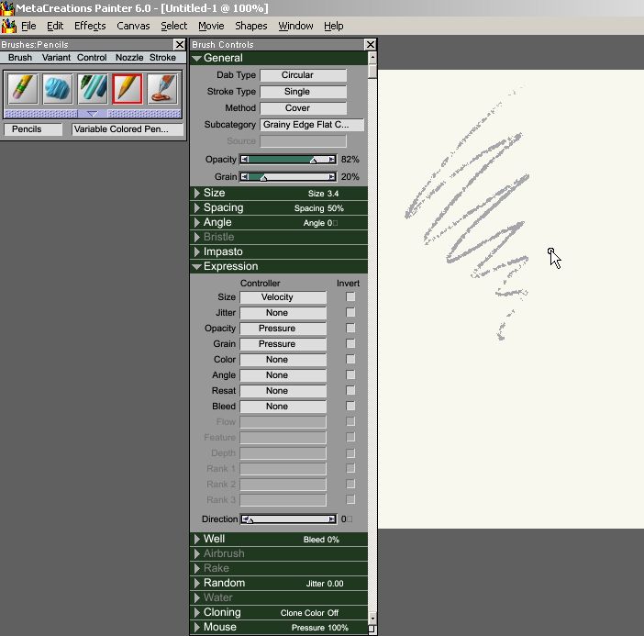The image size is (644, 636).
Task: Open the Help menu
Action: 334,26
